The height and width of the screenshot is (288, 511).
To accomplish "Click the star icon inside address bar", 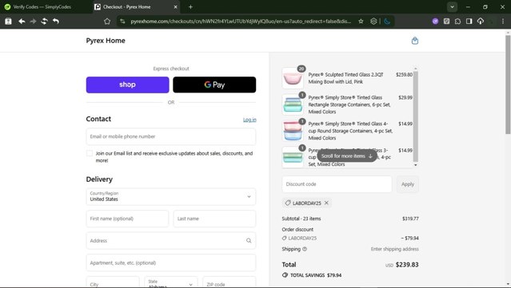I will point(361,21).
